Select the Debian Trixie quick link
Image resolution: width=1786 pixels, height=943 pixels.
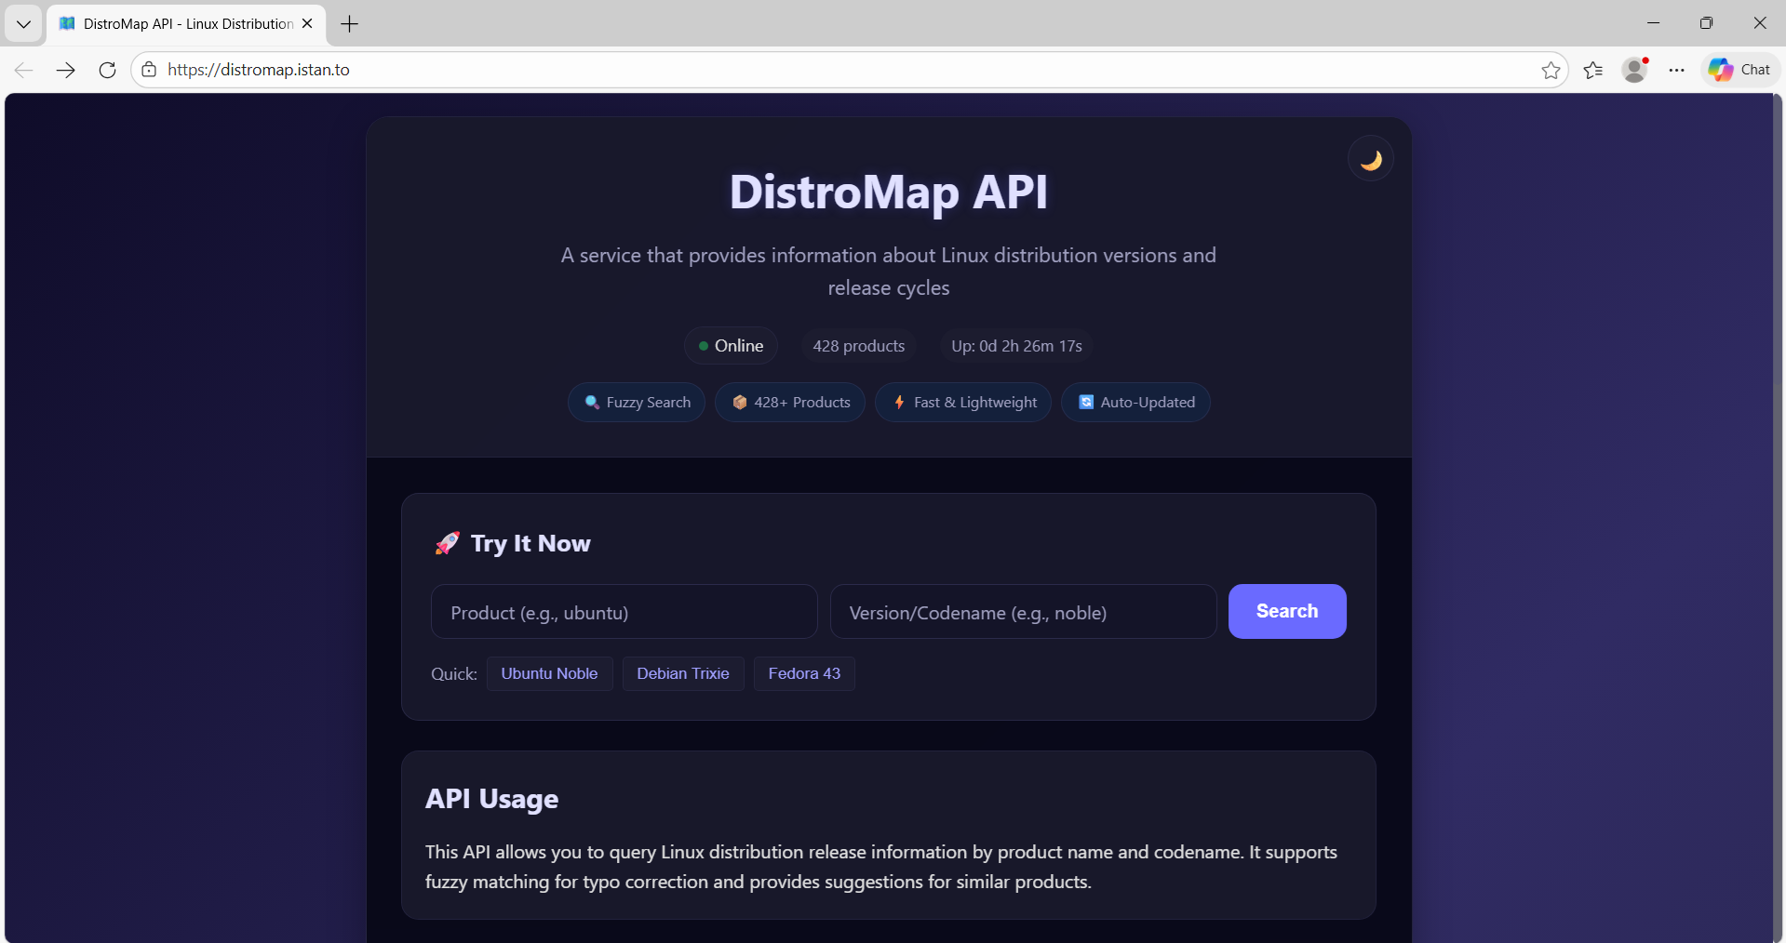pyautogui.click(x=682, y=673)
